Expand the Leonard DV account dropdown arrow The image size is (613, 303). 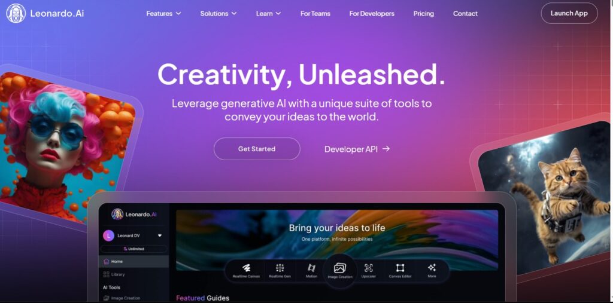pyautogui.click(x=159, y=235)
